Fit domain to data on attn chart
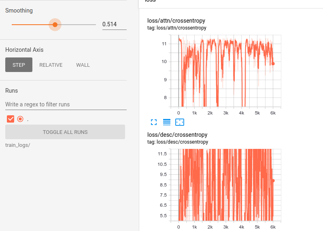 coord(180,122)
